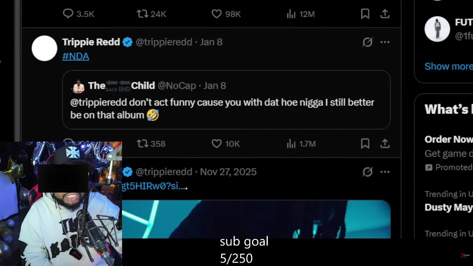This screenshot has width=473, height=266.
Task: Open replies on the 3.5K comment tweet
Action: [x=78, y=14]
